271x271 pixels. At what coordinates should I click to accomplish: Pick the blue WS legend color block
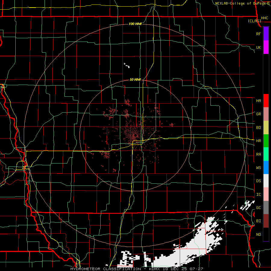coord(266,167)
